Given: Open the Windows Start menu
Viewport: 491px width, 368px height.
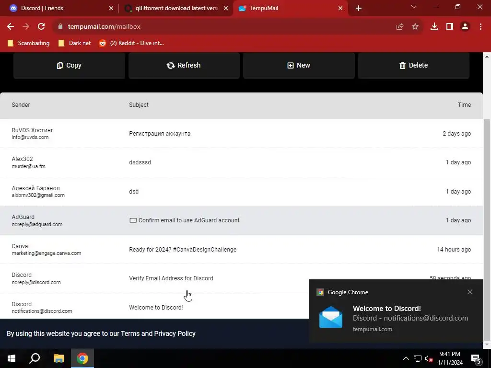Looking at the screenshot, I should coord(12,358).
